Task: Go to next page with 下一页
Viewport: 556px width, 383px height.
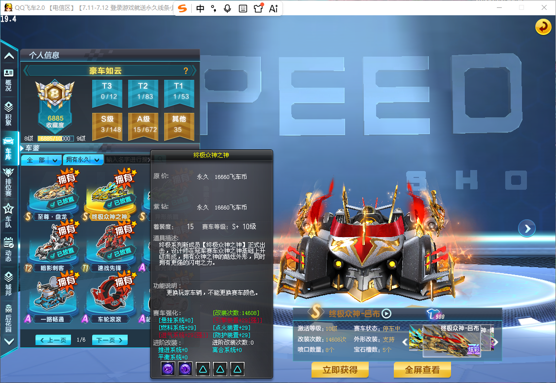Action: click(109, 340)
